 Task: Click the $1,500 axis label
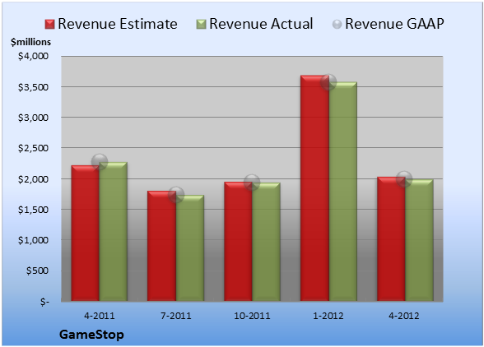33,210
